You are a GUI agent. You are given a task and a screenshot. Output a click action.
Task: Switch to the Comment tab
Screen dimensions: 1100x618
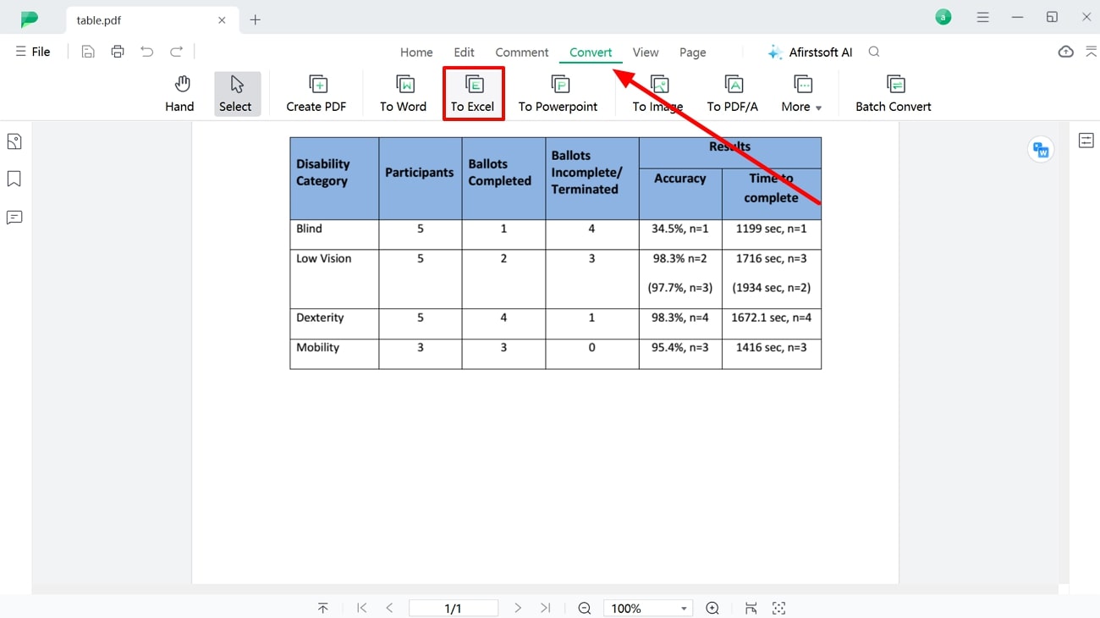coord(522,52)
